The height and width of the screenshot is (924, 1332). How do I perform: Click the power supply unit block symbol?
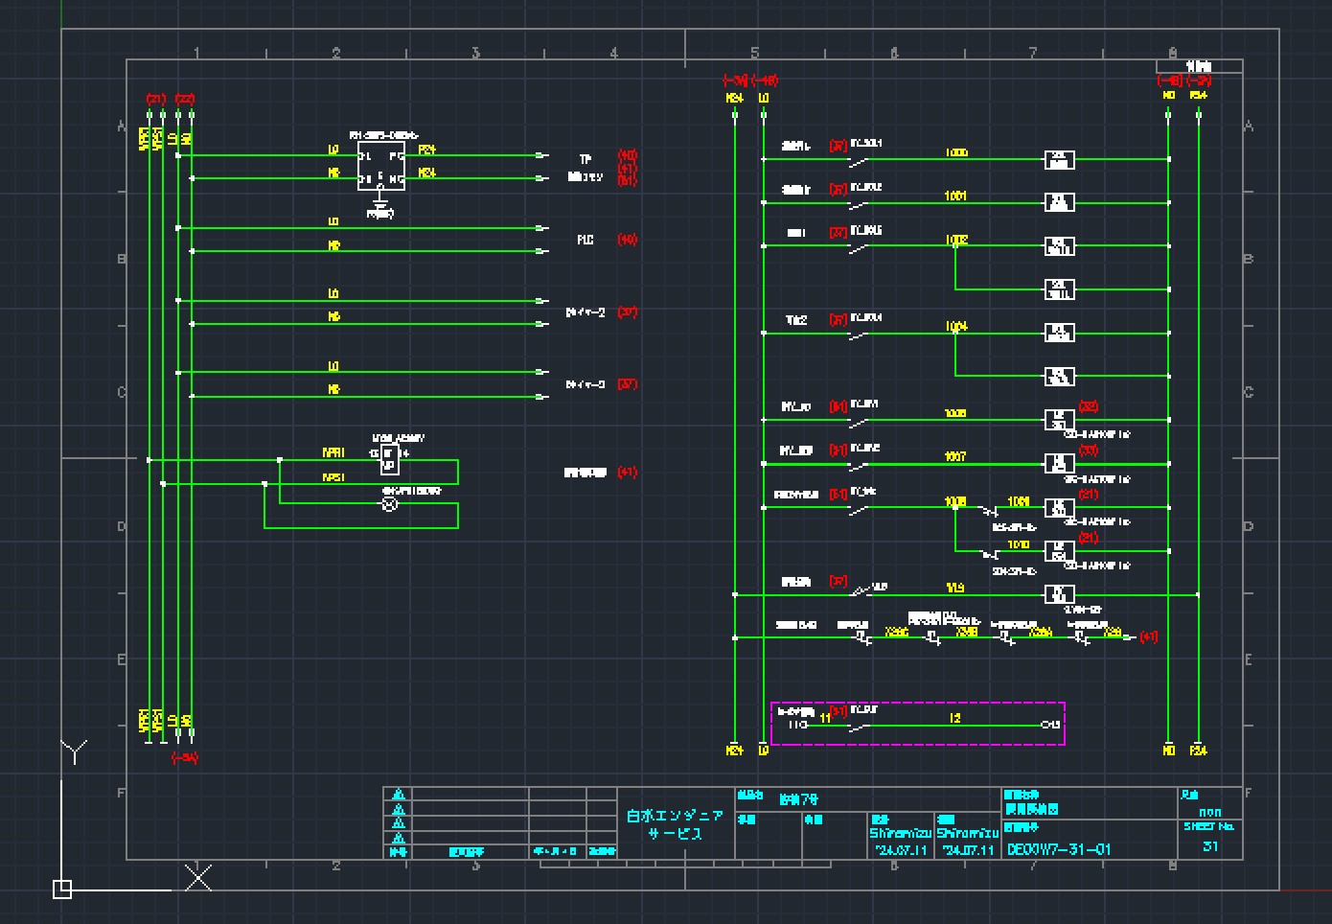[381, 167]
